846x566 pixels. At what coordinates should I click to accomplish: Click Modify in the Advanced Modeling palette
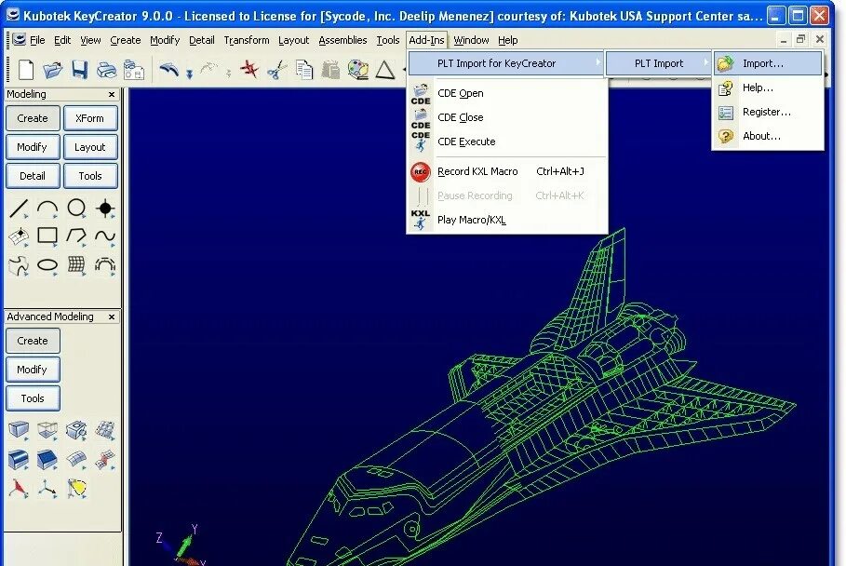click(33, 370)
